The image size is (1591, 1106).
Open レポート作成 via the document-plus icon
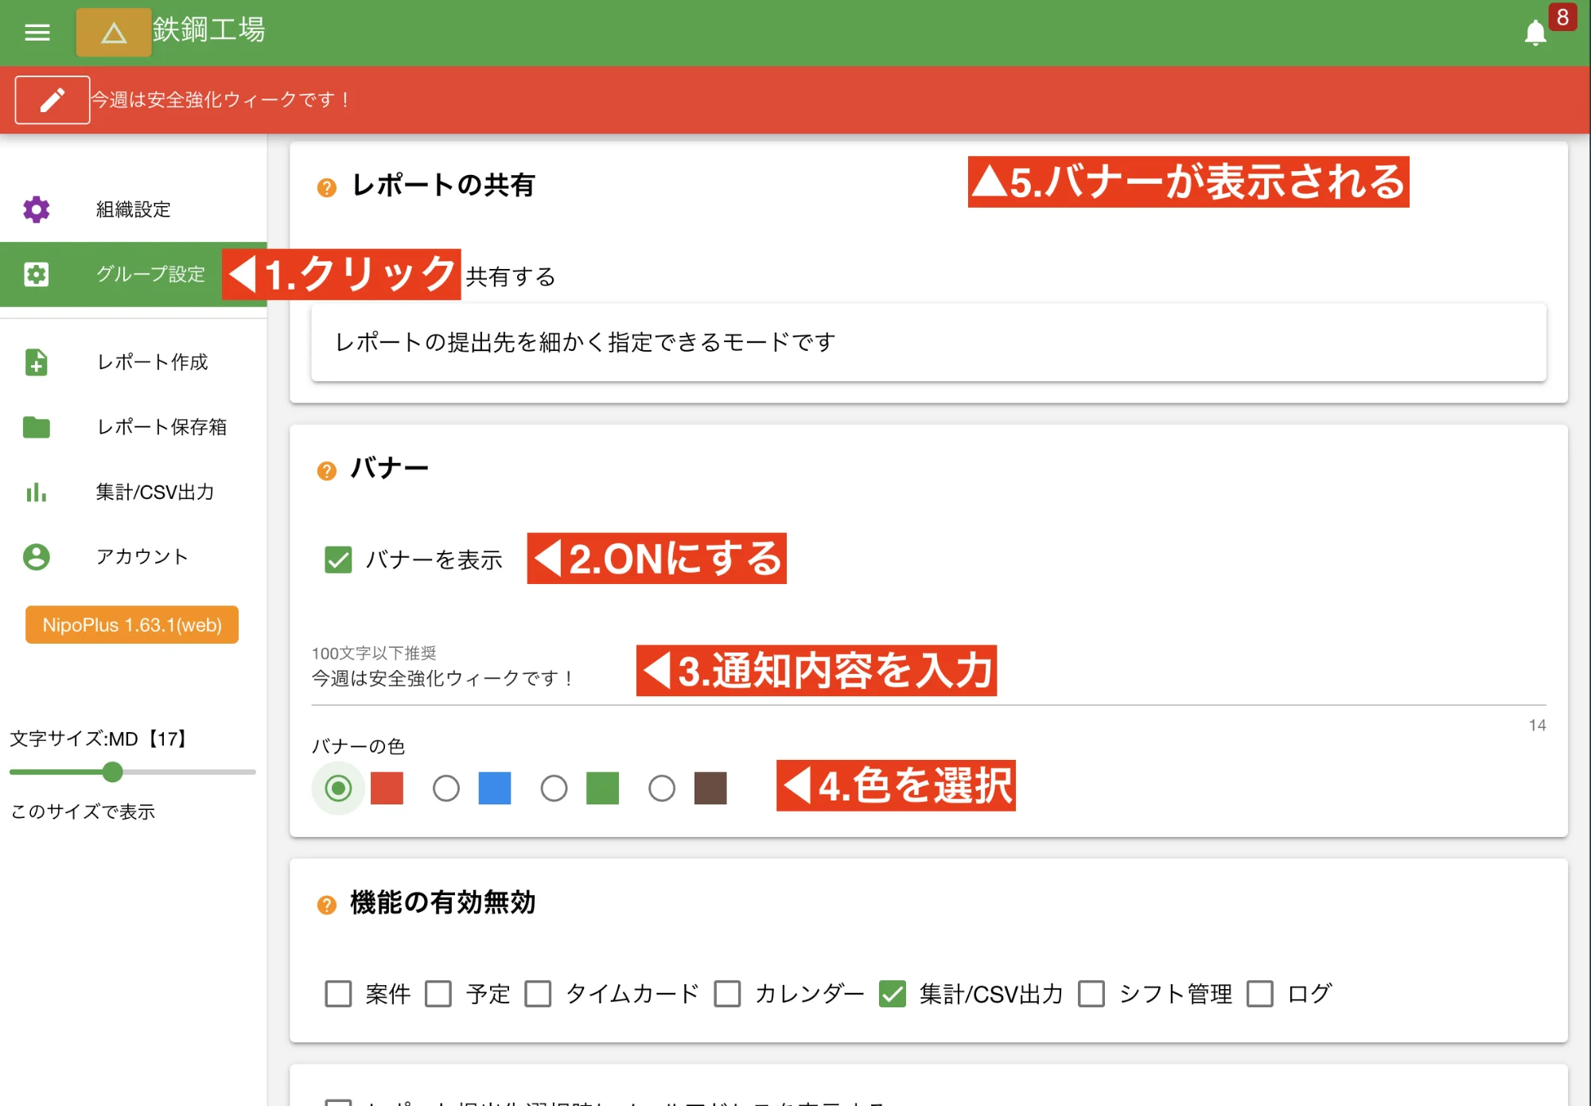35,363
